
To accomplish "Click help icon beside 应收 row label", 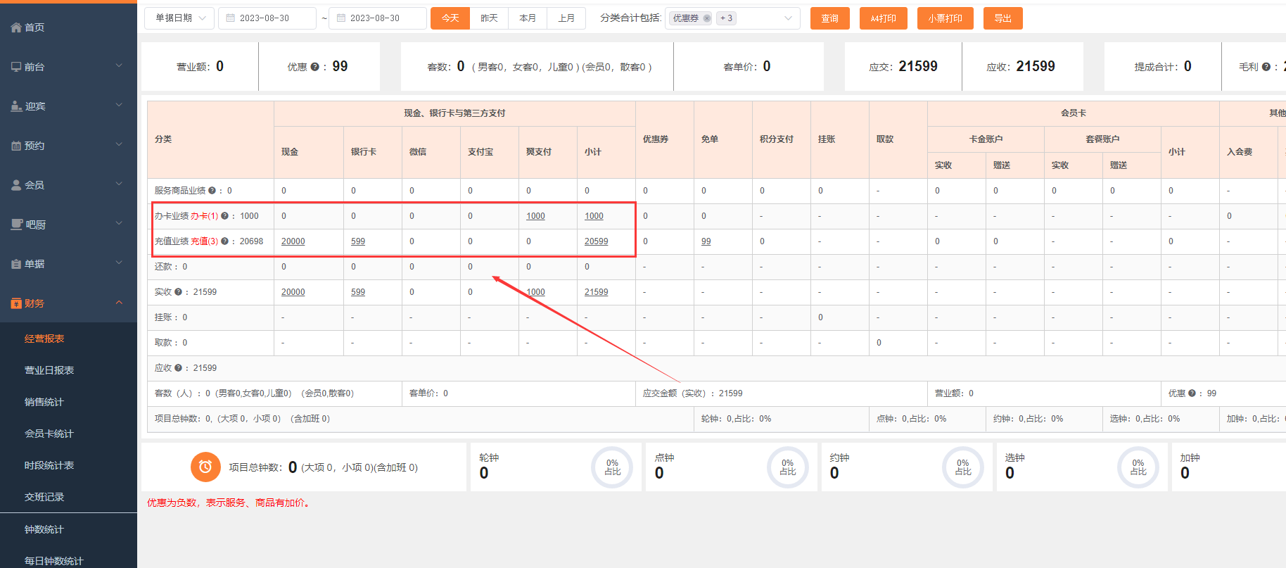I will pyautogui.click(x=178, y=367).
